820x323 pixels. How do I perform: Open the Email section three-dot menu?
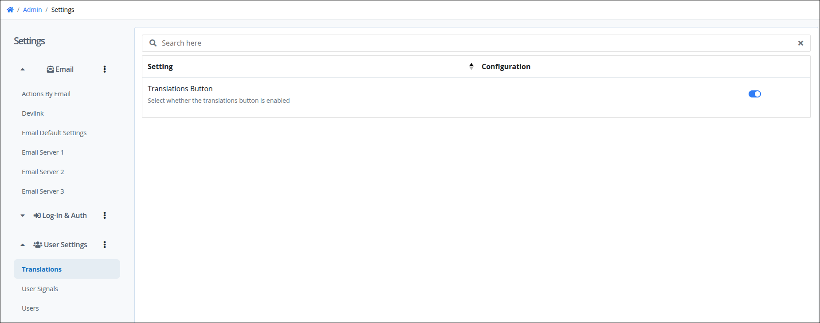(105, 69)
